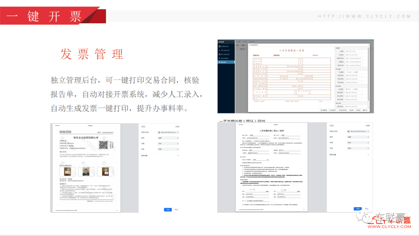Click rightmost footer button with dark round icon
Image resolution: width=419 pixels, height=236 pixels.
point(365,110)
